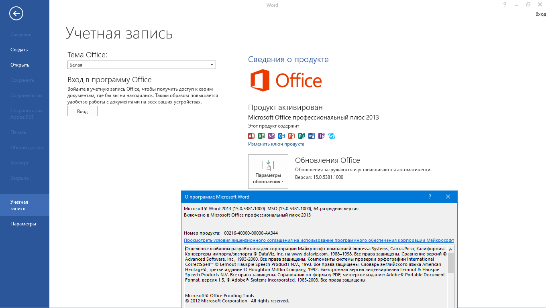Screen dimensions: 546x308
Task: Click the Обновления Office heading
Action: tap(328, 160)
